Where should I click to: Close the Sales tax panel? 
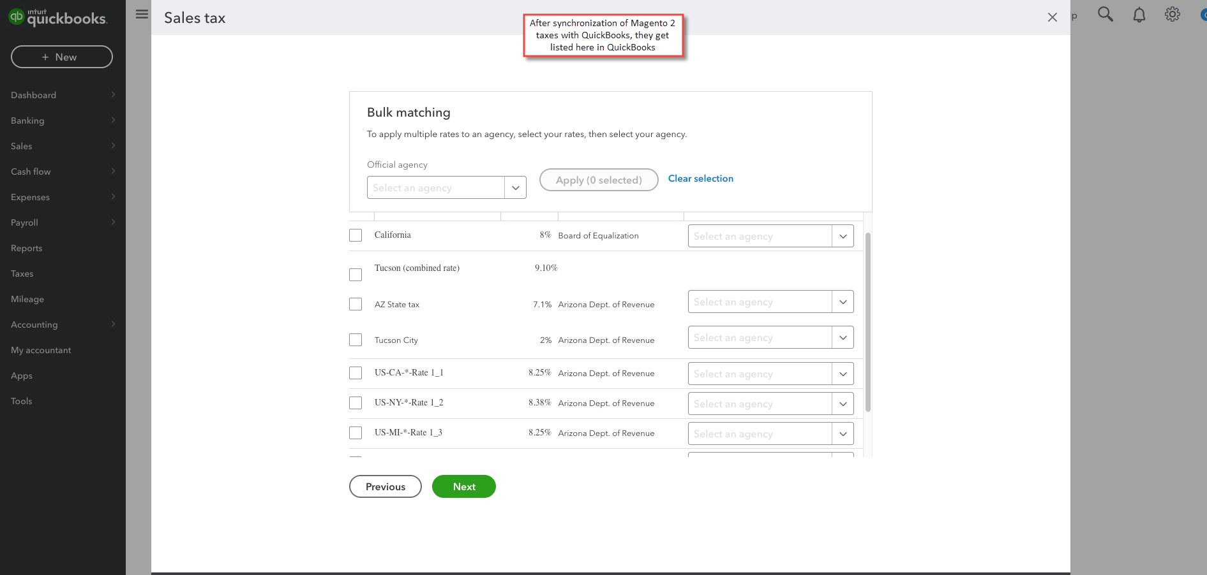[1053, 17]
